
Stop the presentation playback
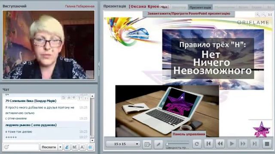tap(267, 144)
